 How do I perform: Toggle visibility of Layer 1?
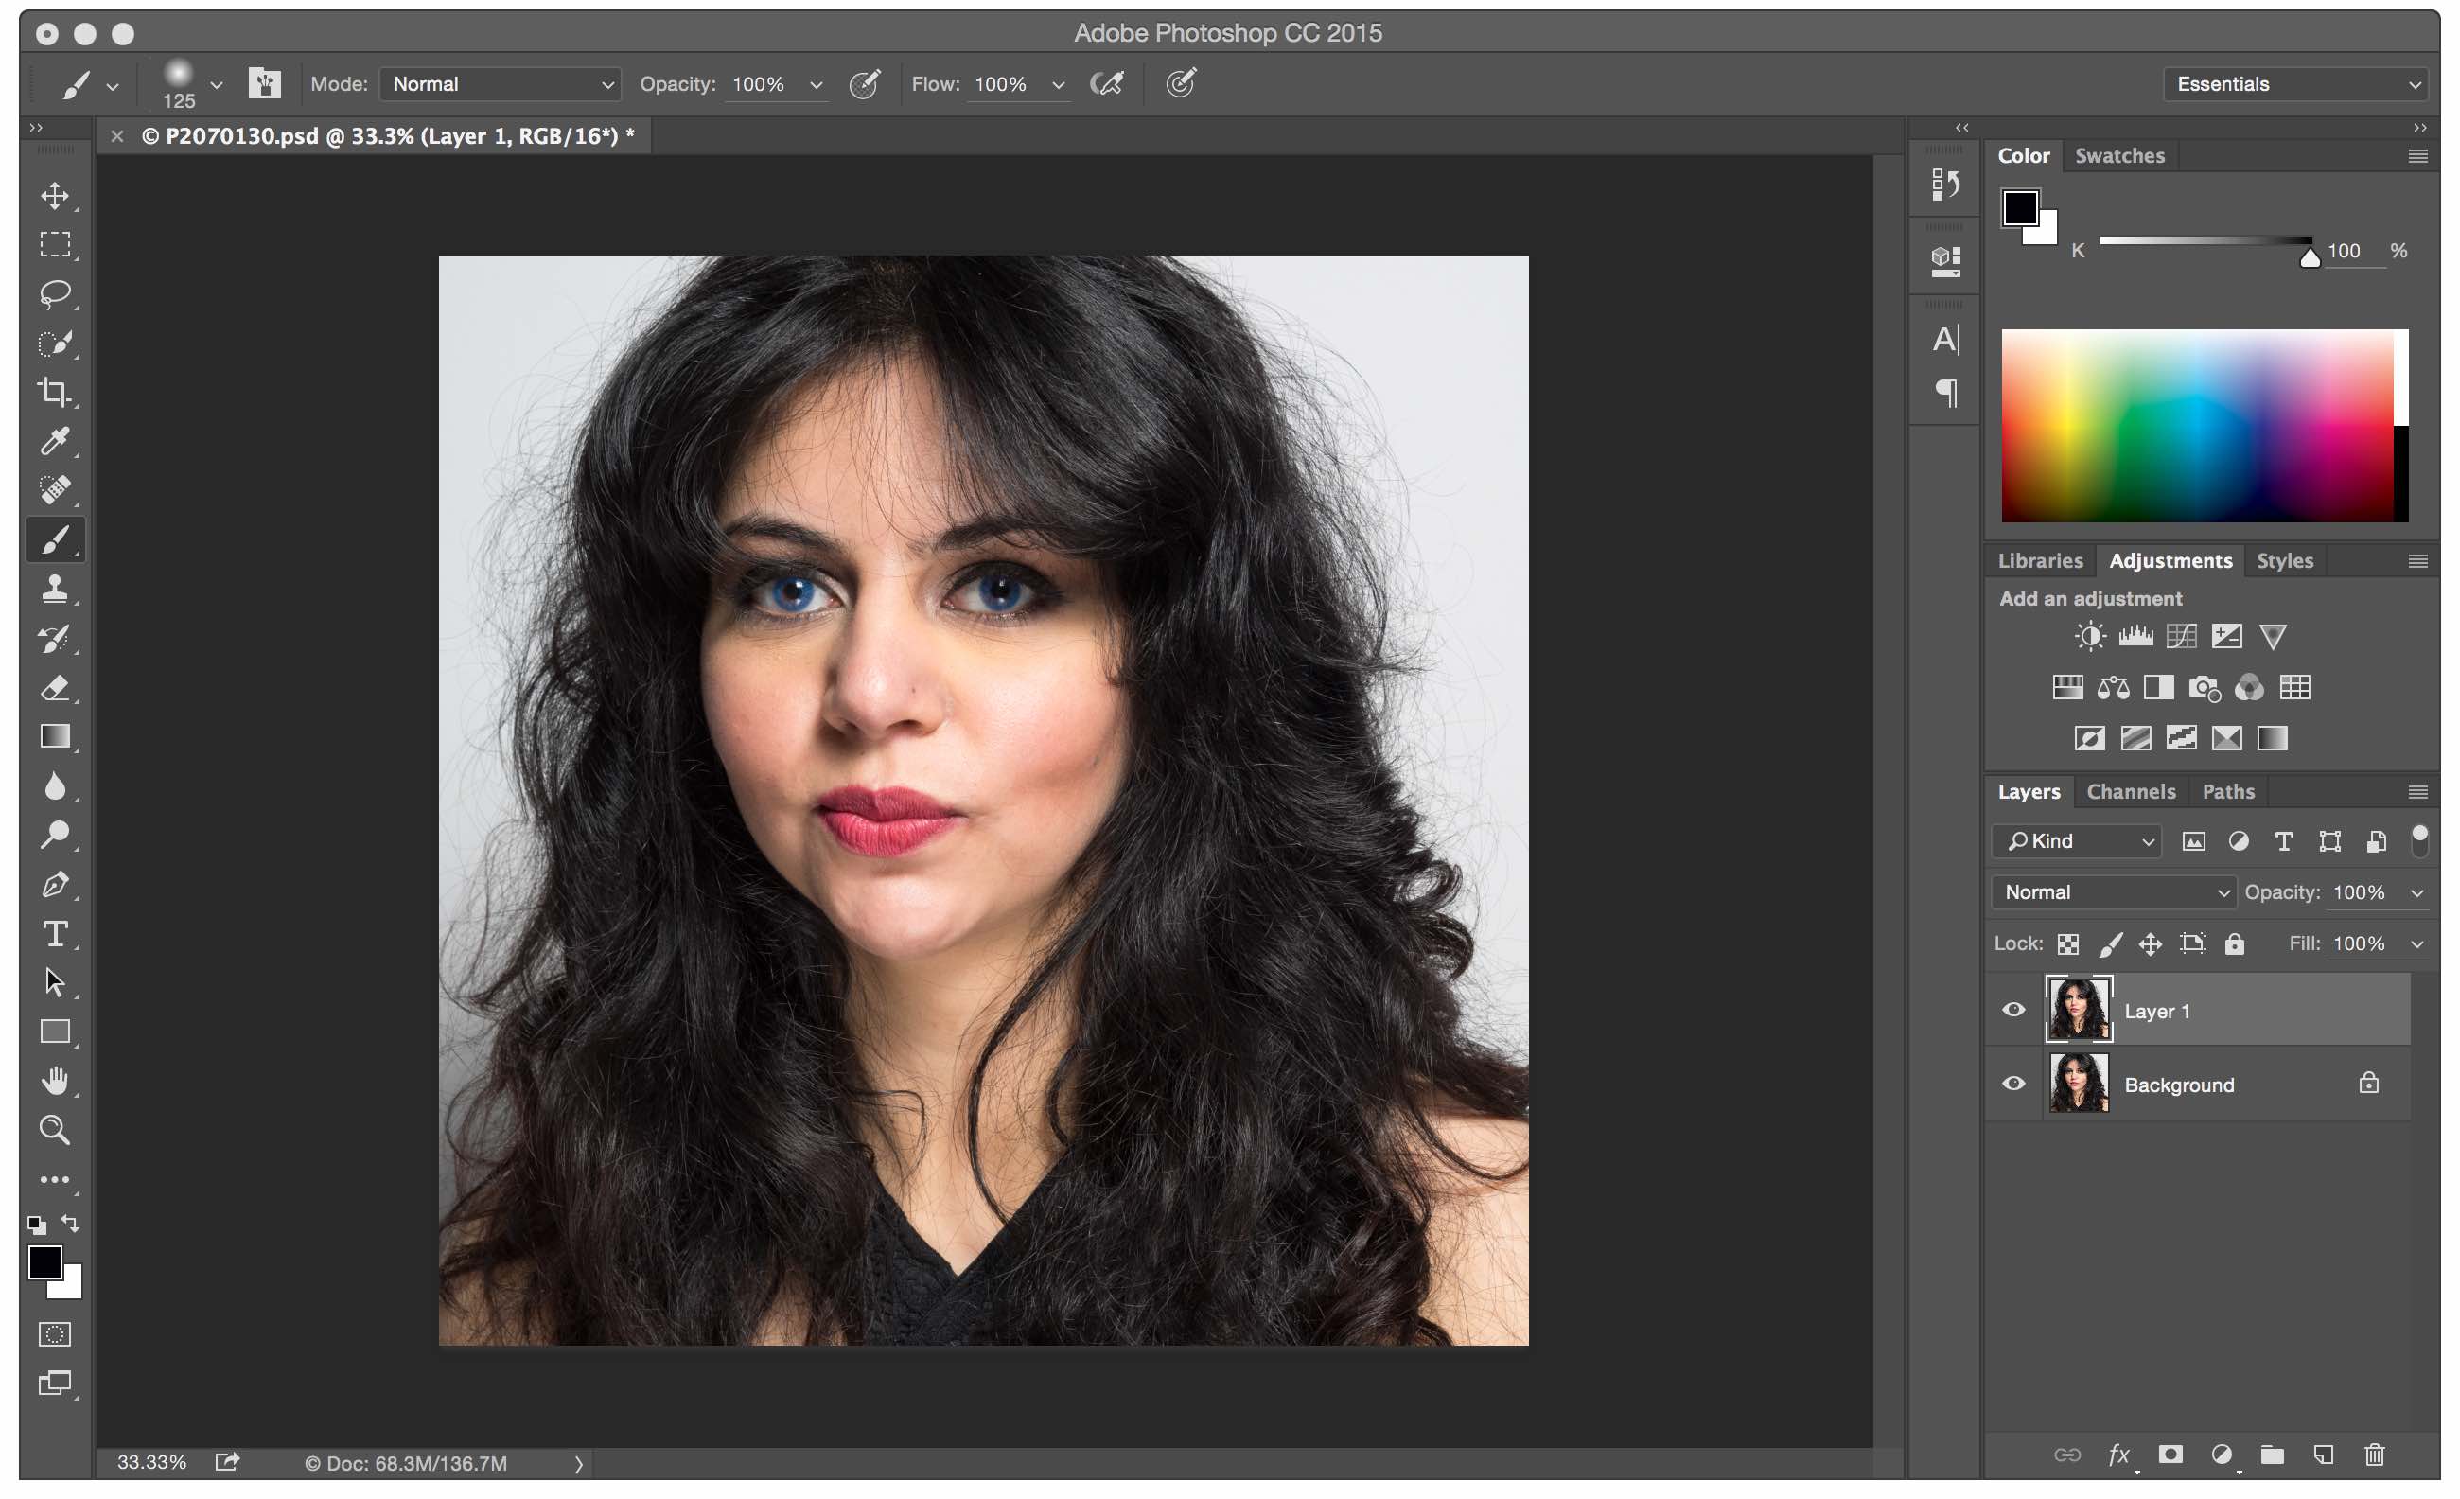pyautogui.click(x=2012, y=1010)
